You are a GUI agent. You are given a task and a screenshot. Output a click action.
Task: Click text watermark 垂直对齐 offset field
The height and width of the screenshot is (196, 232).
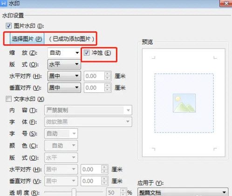point(91,181)
